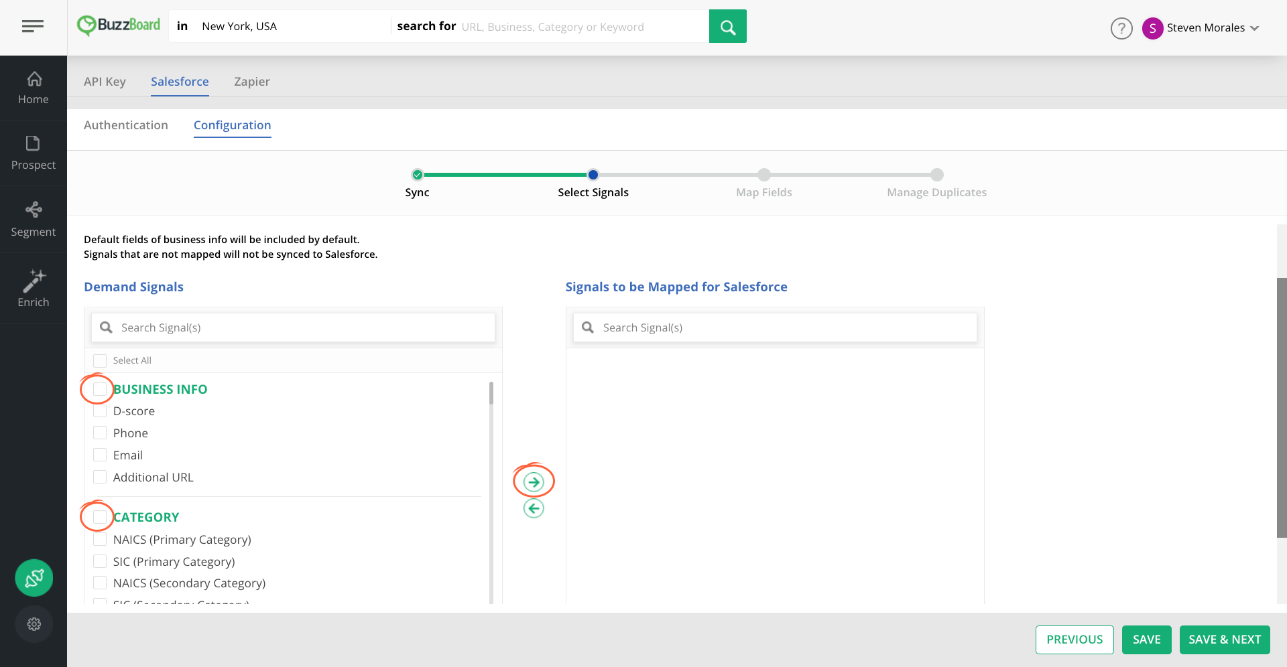This screenshot has height=667, width=1287.
Task: Click the right arrow to move signals
Action: [x=534, y=482]
